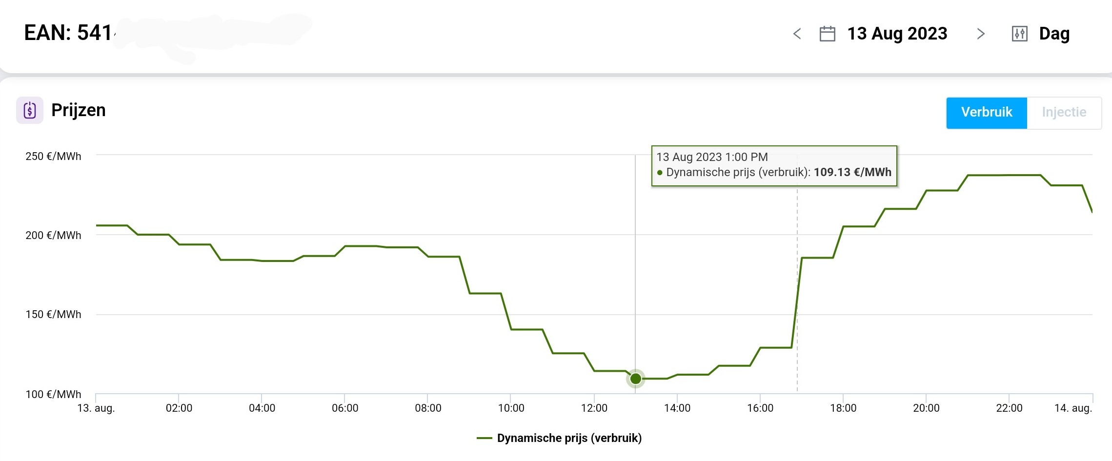Click the 22:00 x-axis label
The height and width of the screenshot is (461, 1112).
[x=1009, y=408]
